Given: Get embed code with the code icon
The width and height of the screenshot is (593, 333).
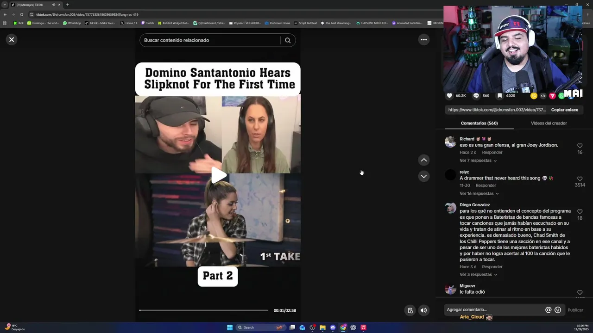Looking at the screenshot, I should 543,96.
